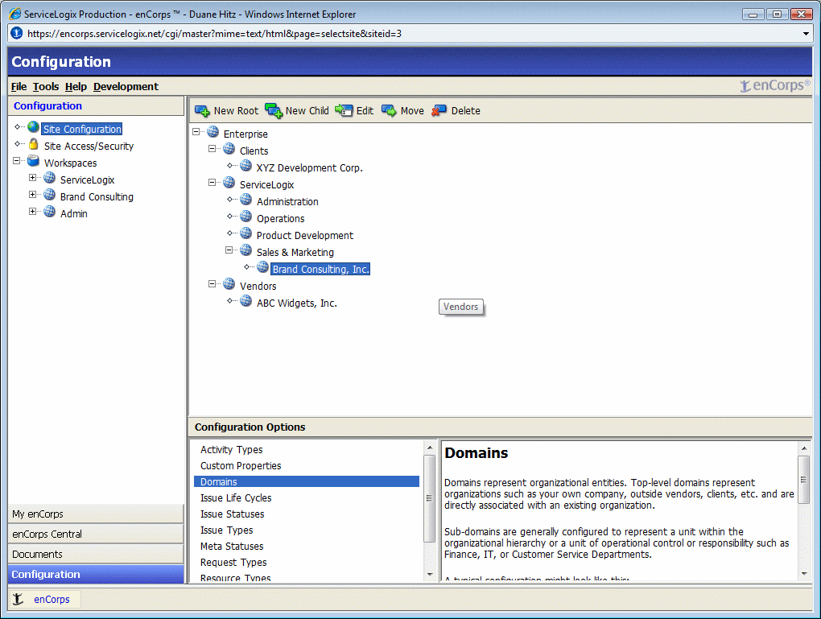Click the Operations domain globe icon

click(x=246, y=217)
